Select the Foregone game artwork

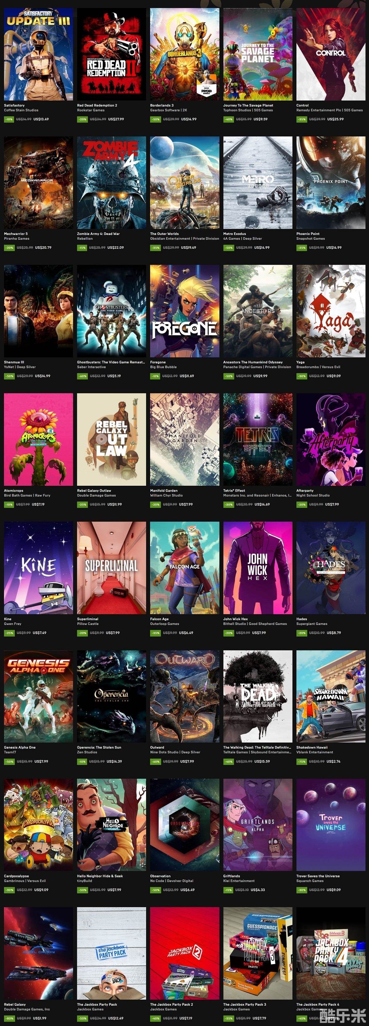click(x=185, y=311)
